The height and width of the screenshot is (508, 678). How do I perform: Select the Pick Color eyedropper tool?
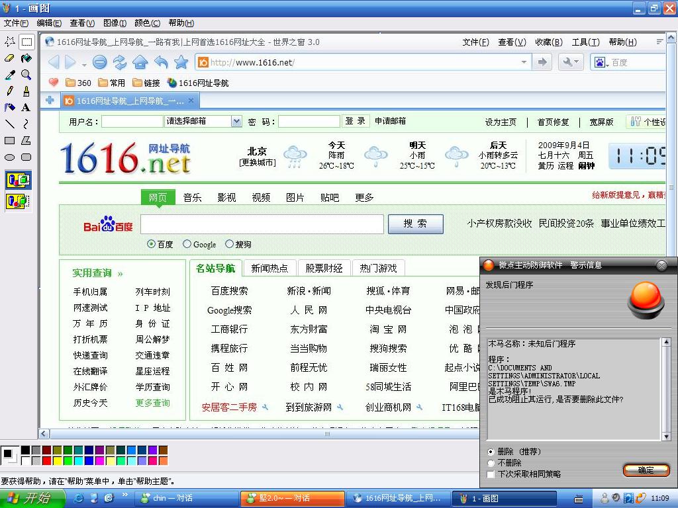9,75
